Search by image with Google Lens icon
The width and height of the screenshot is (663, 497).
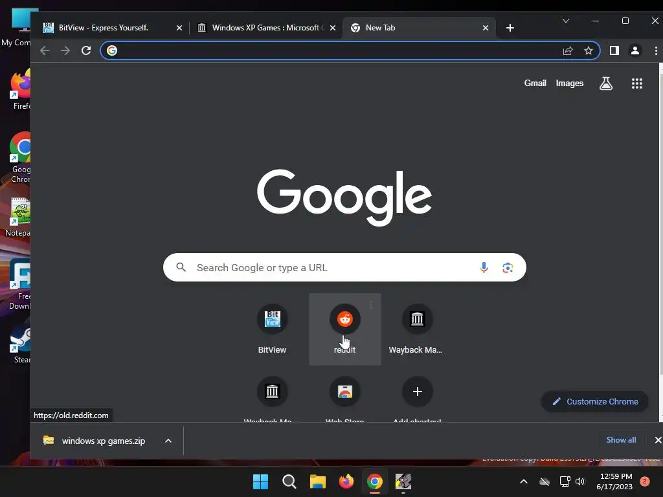click(508, 267)
